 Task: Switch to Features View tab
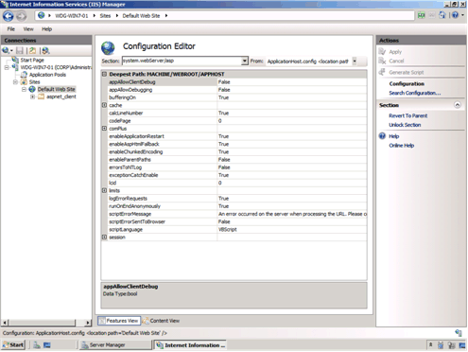pos(119,321)
